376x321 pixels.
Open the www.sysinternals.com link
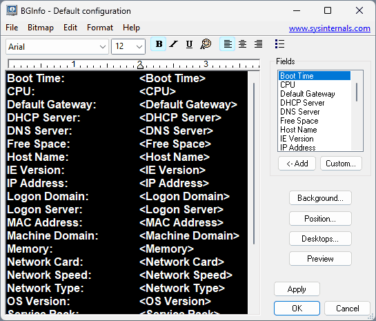[330, 28]
